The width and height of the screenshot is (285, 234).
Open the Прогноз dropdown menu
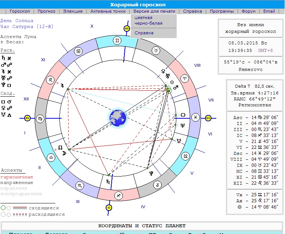47,11
